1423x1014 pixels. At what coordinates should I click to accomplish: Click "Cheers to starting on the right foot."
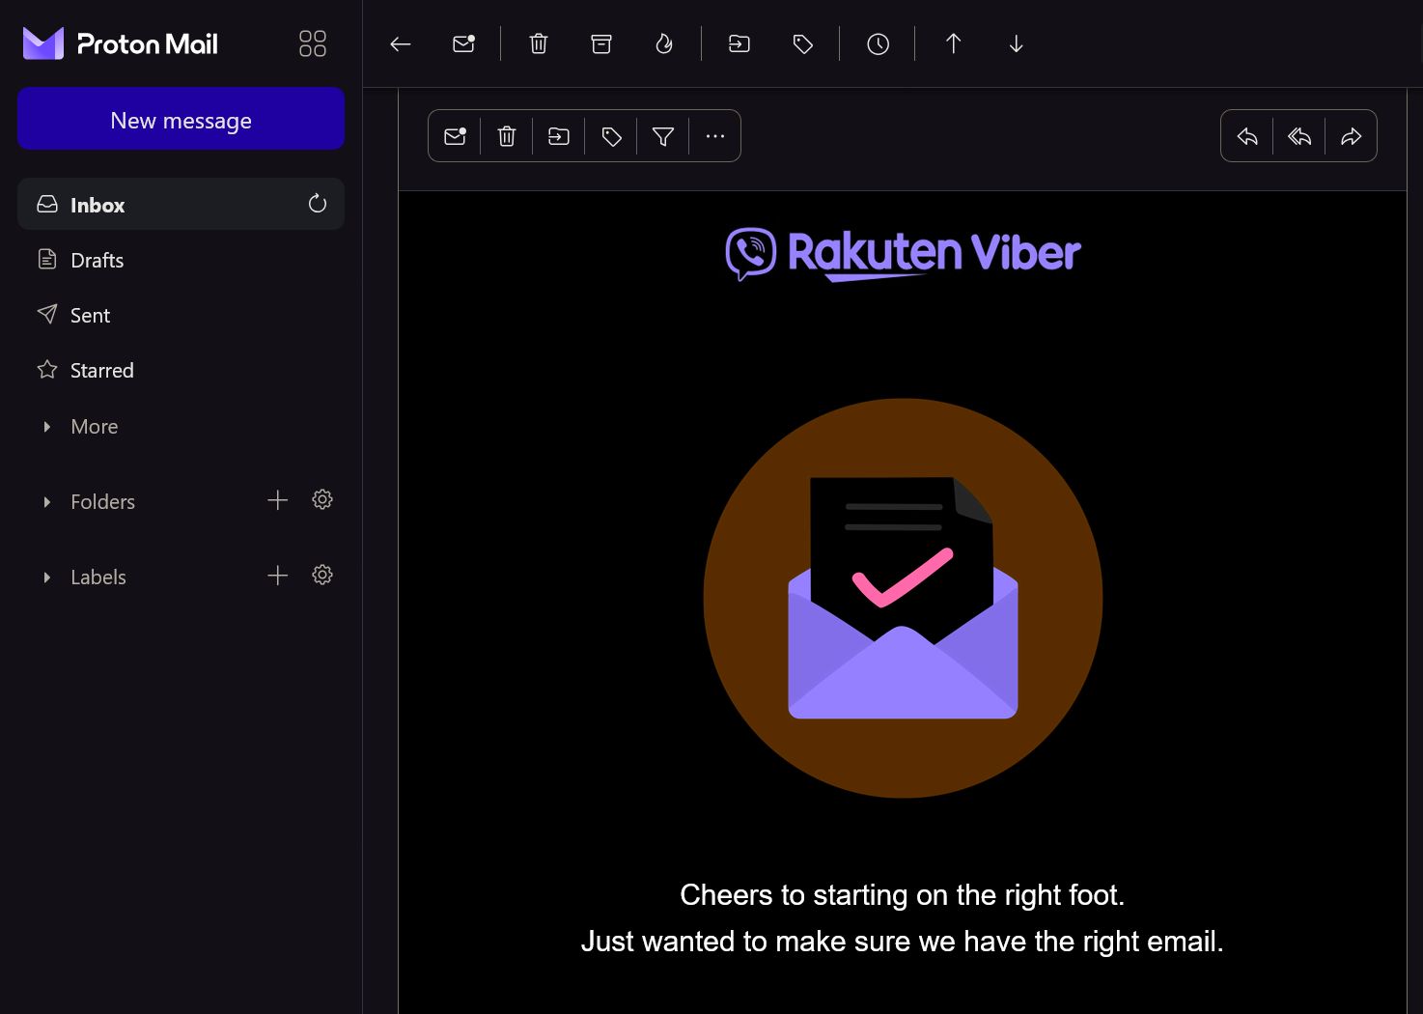tap(903, 895)
